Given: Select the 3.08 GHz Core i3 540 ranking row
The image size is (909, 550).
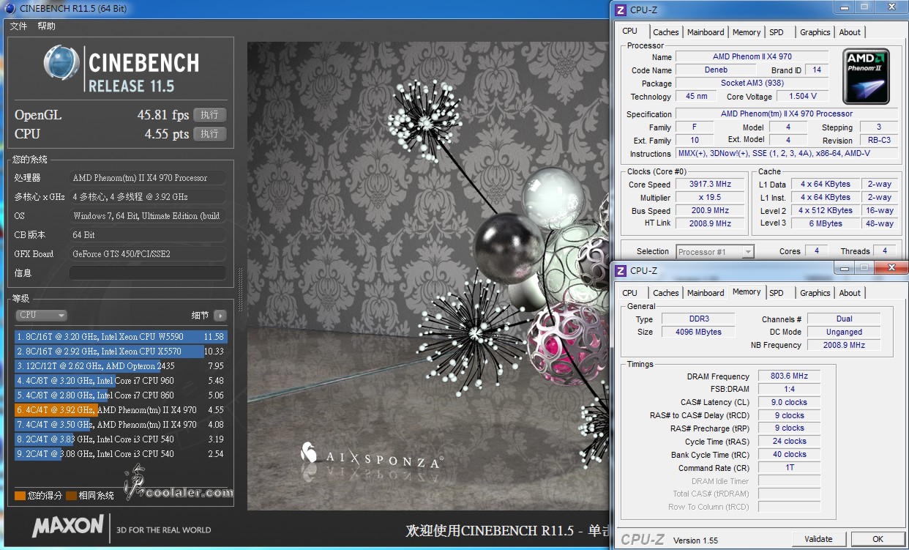Looking at the screenshot, I should pyautogui.click(x=121, y=454).
